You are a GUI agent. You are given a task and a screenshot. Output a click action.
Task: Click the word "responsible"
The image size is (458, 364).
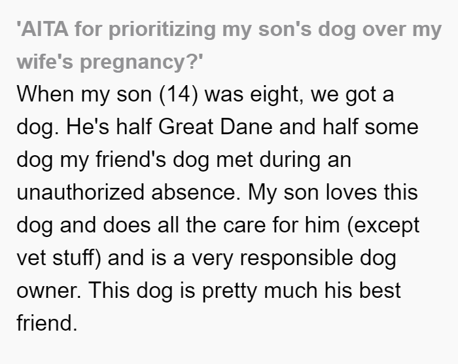click(x=296, y=259)
